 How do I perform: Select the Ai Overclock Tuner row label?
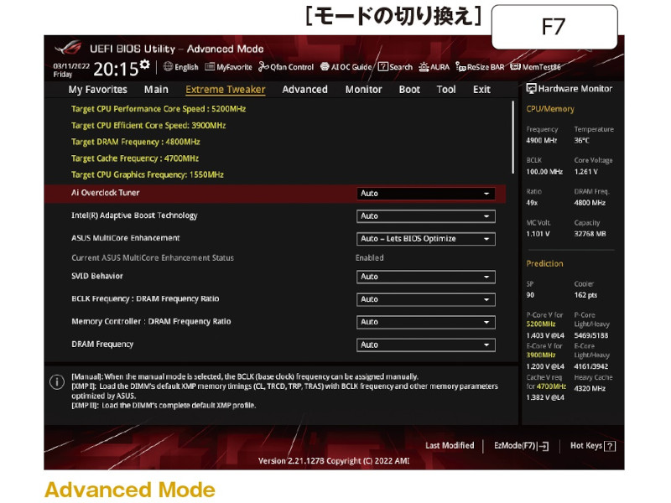coord(106,193)
